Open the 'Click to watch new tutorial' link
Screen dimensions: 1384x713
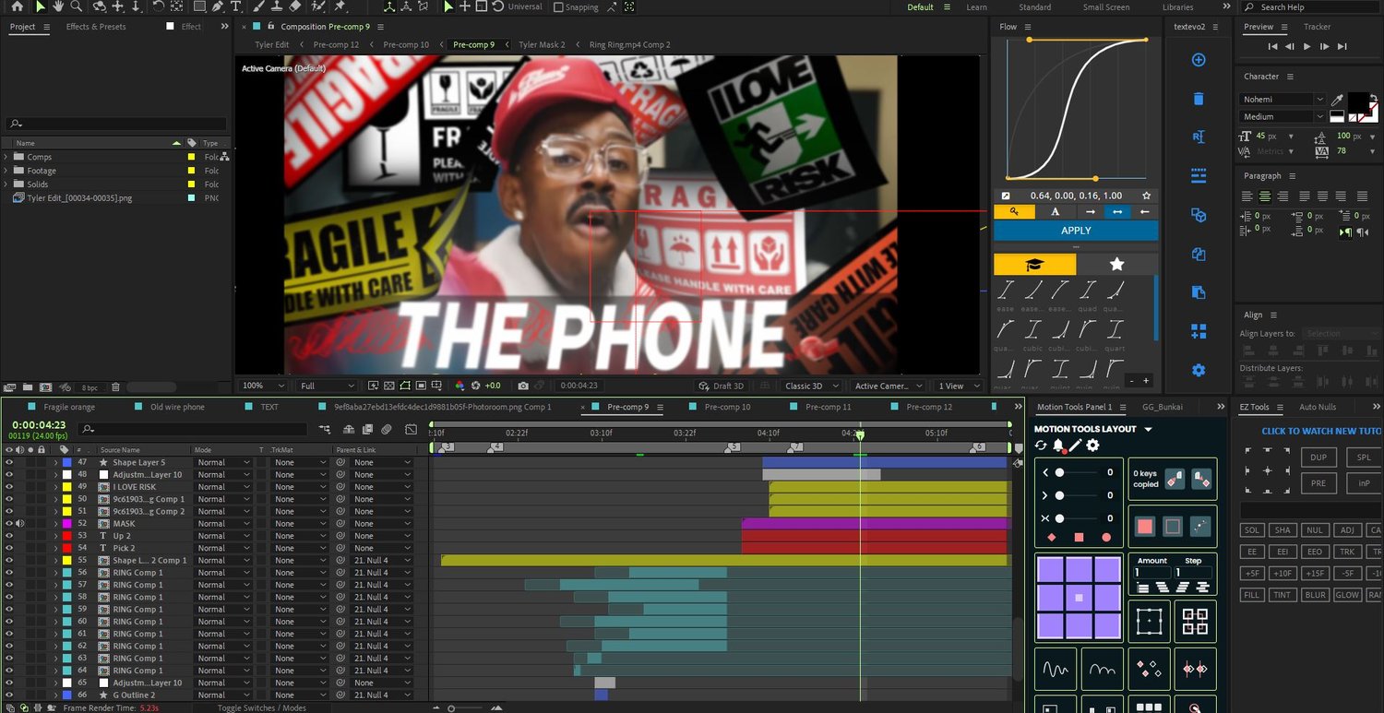click(x=1322, y=432)
